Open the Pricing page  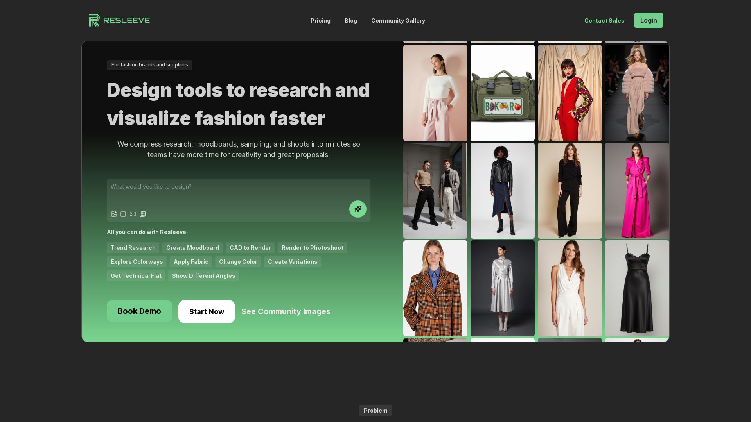pos(320,21)
